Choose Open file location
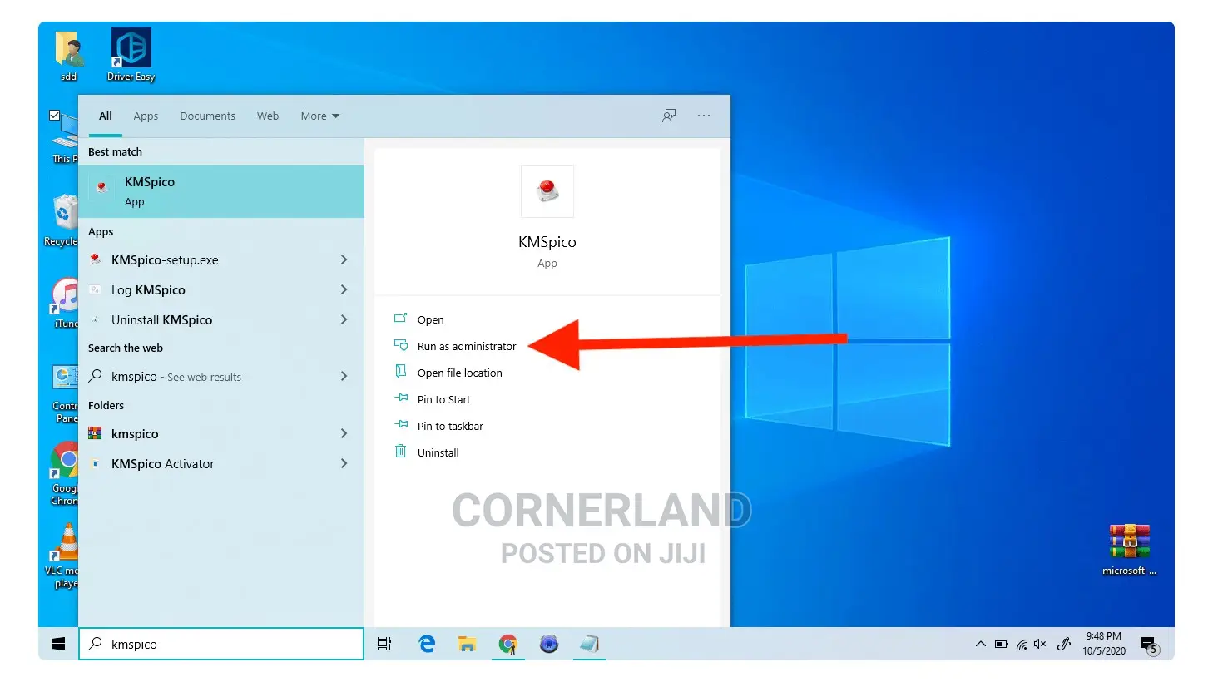The width and height of the screenshot is (1213, 682). (x=459, y=373)
